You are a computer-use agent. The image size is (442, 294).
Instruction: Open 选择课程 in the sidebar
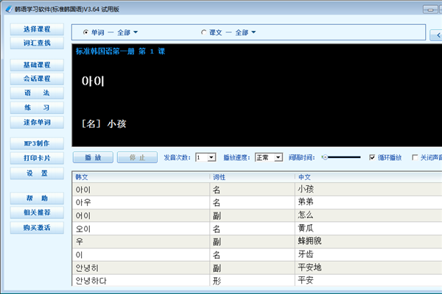tap(37, 29)
